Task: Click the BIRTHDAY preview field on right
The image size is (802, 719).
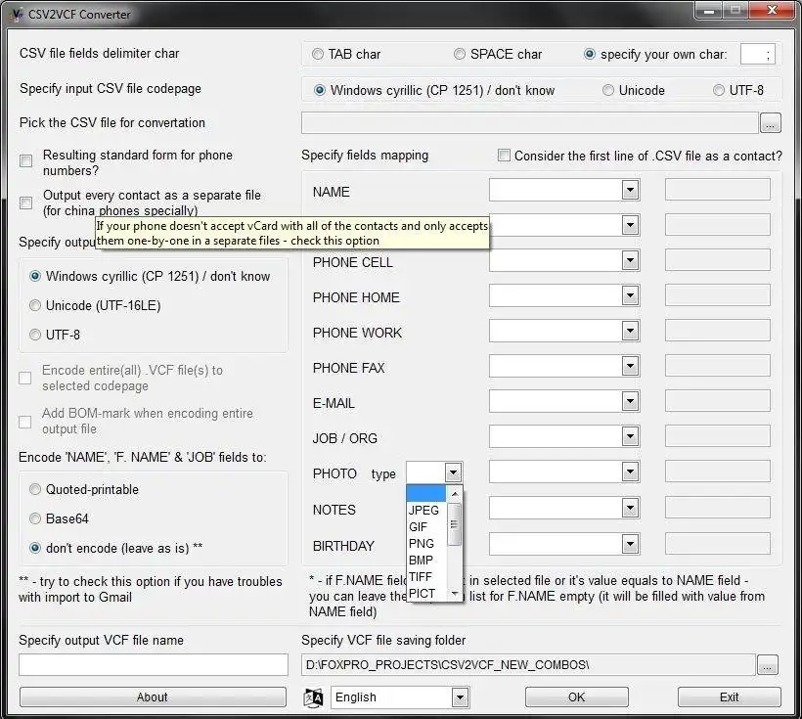Action: (x=718, y=544)
